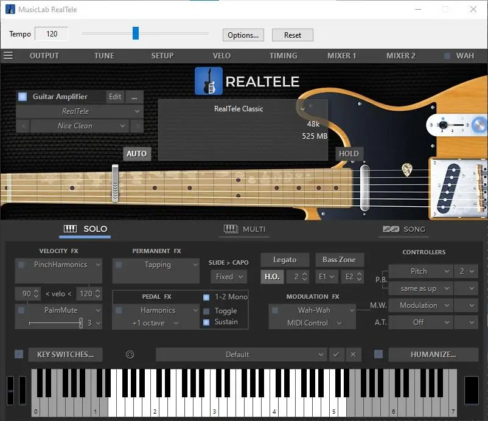
Task: Open the TIMING menu
Action: (283, 56)
